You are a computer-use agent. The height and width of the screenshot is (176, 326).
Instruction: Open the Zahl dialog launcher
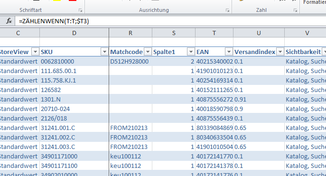click(295, 10)
